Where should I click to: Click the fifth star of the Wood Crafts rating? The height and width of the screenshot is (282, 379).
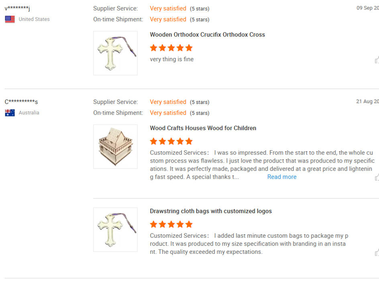coord(189,142)
